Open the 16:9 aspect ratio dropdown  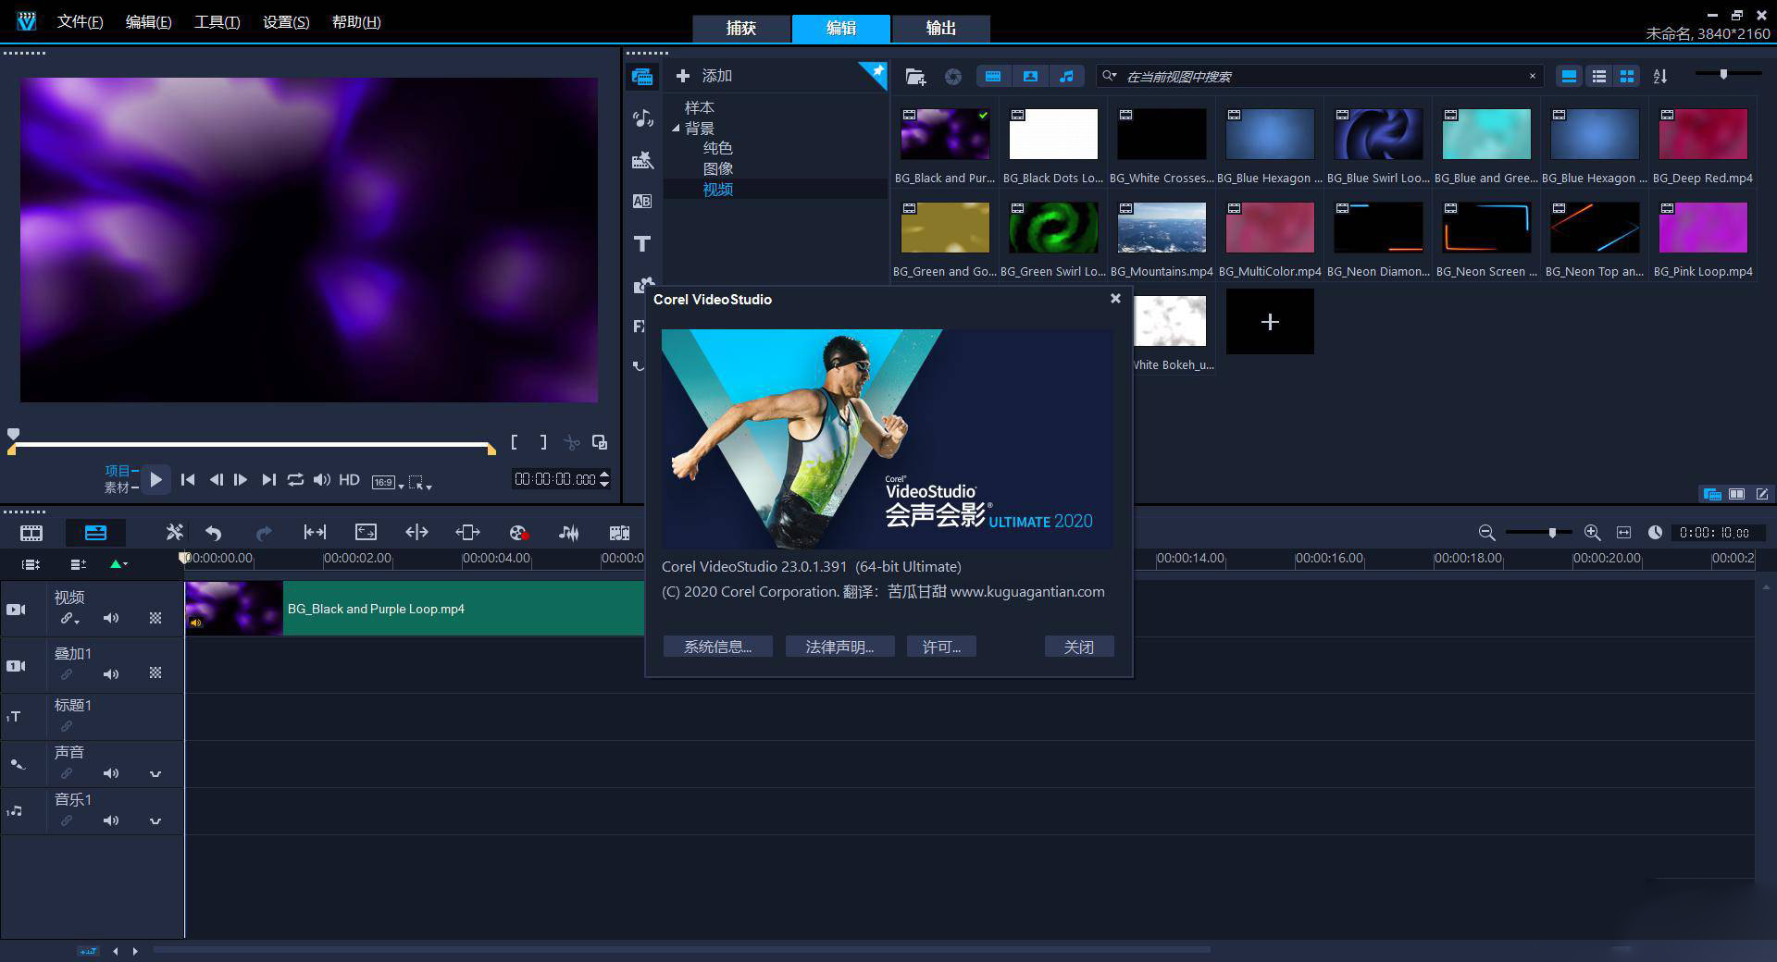click(x=387, y=482)
